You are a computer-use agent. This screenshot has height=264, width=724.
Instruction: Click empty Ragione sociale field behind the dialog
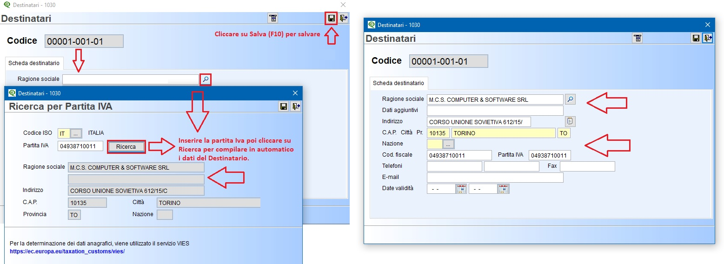coord(131,79)
